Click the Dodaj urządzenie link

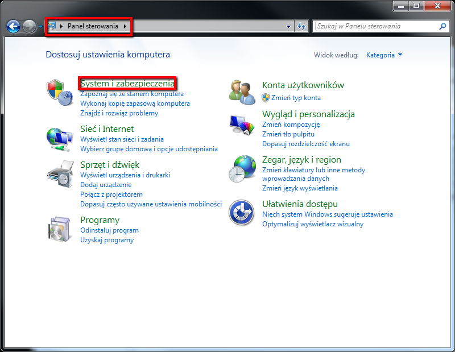[106, 185]
